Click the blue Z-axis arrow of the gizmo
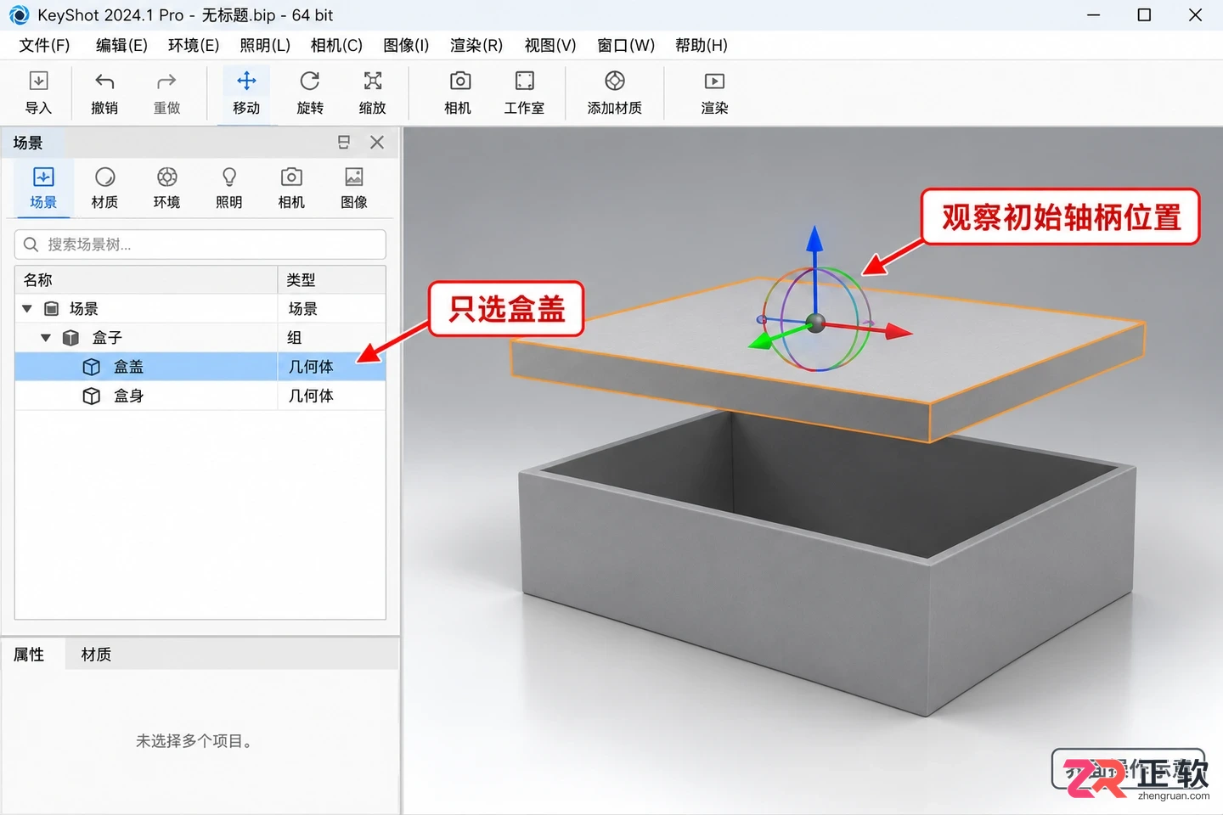Image resolution: width=1223 pixels, height=815 pixels. [x=814, y=239]
